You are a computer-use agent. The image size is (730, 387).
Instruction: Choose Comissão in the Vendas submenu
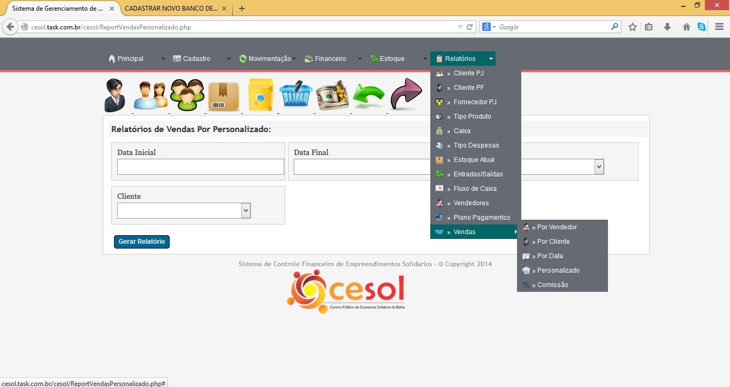coord(552,285)
